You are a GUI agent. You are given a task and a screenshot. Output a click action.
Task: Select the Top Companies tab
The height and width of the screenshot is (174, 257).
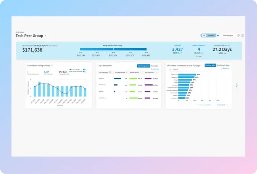coord(143,66)
